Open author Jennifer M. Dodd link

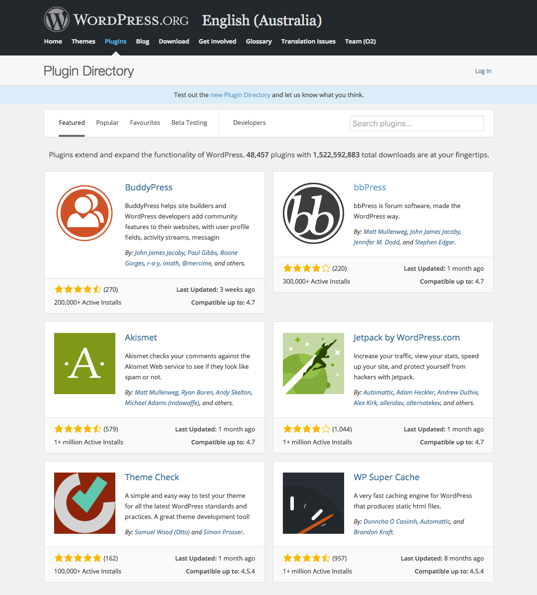(377, 242)
